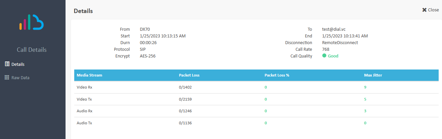Switch to the Raw Data view

pyautogui.click(x=20, y=78)
